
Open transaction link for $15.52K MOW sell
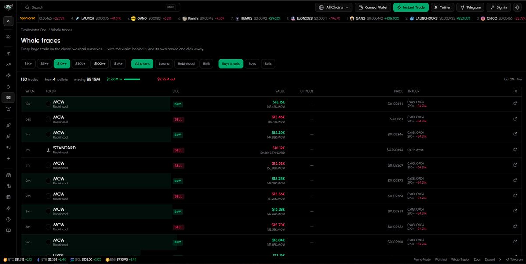point(515,165)
